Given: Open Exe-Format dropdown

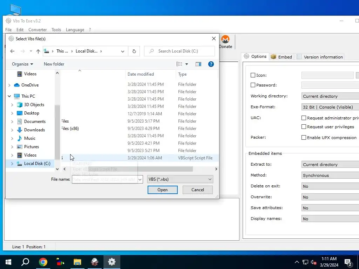Looking at the screenshot, I should [330, 107].
